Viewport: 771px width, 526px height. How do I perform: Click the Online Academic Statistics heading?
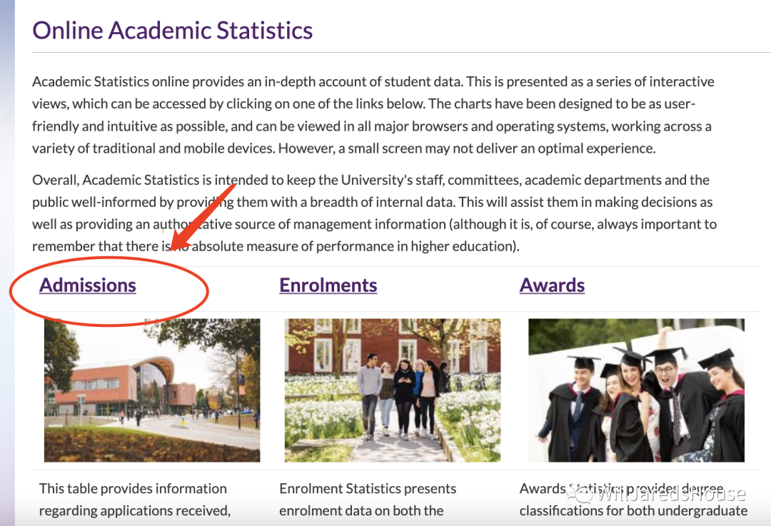pyautogui.click(x=173, y=31)
